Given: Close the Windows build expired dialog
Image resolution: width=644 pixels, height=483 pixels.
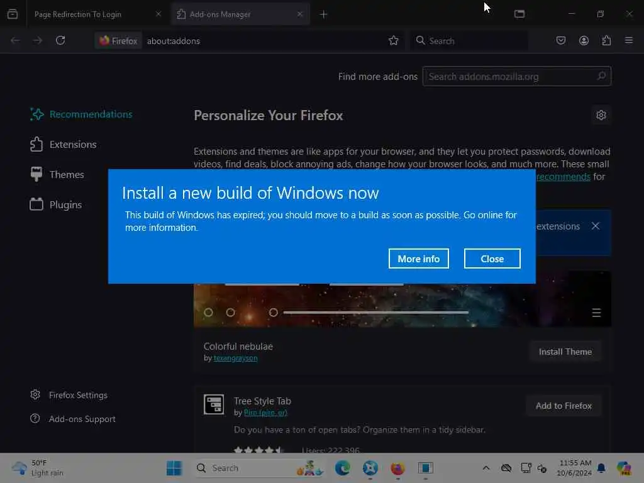Looking at the screenshot, I should [492, 258].
